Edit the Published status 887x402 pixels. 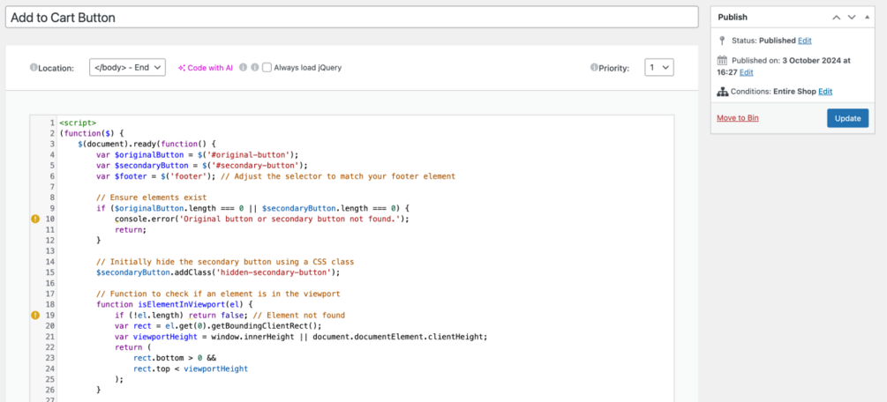coord(805,41)
